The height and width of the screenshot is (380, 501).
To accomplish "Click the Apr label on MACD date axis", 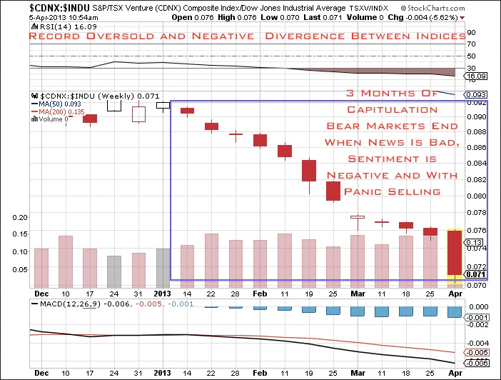I will (455, 373).
